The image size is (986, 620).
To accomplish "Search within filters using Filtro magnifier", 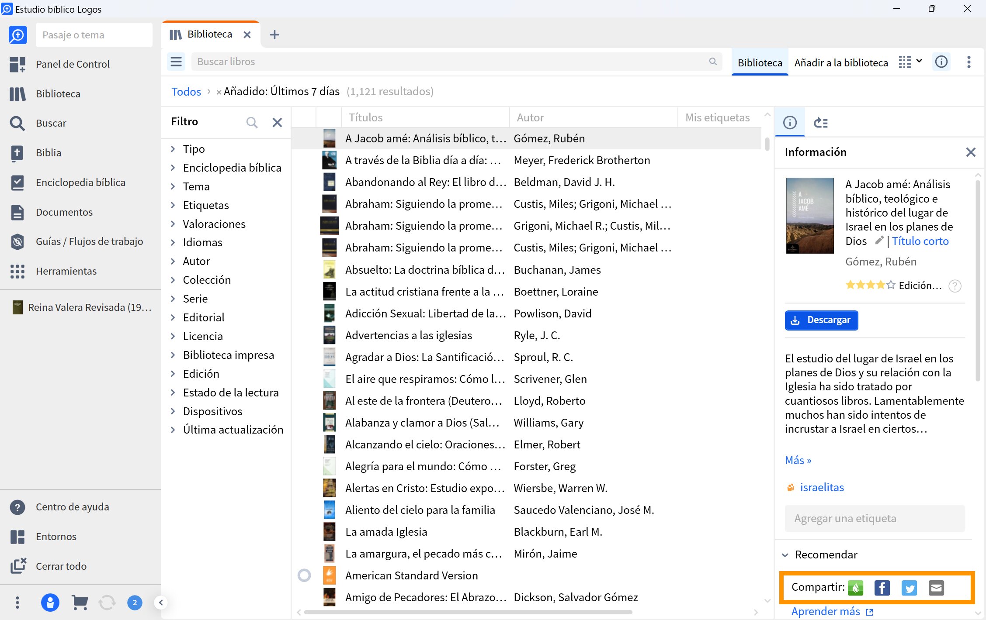I will click(252, 122).
